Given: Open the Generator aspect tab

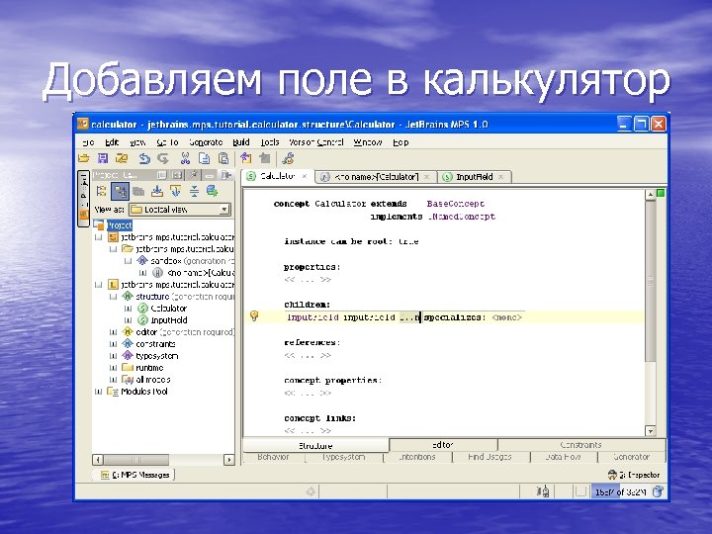Looking at the screenshot, I should 631,457.
